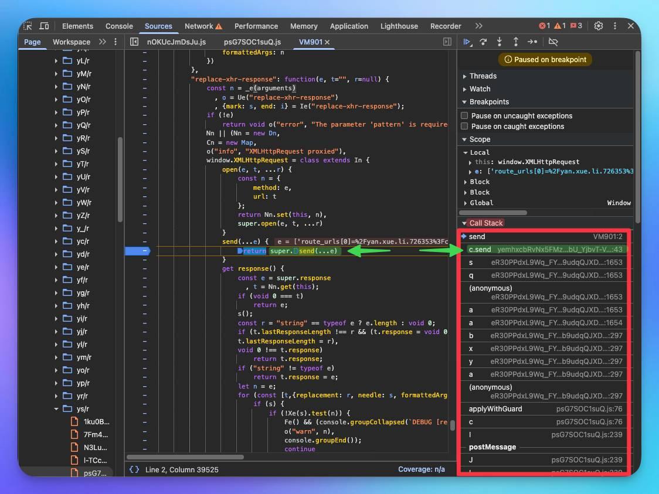Collapse the Scope section
This screenshot has height=494, width=659.
tap(464, 139)
